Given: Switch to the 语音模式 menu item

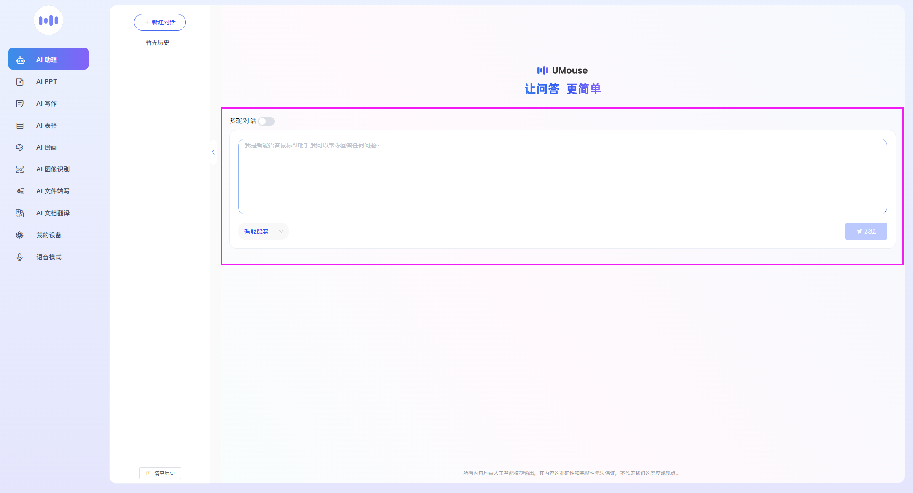Looking at the screenshot, I should click(49, 257).
